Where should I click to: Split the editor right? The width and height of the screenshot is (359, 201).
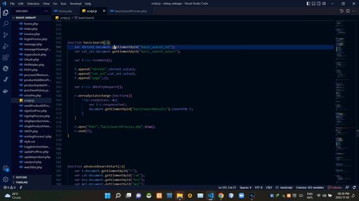(x=348, y=11)
